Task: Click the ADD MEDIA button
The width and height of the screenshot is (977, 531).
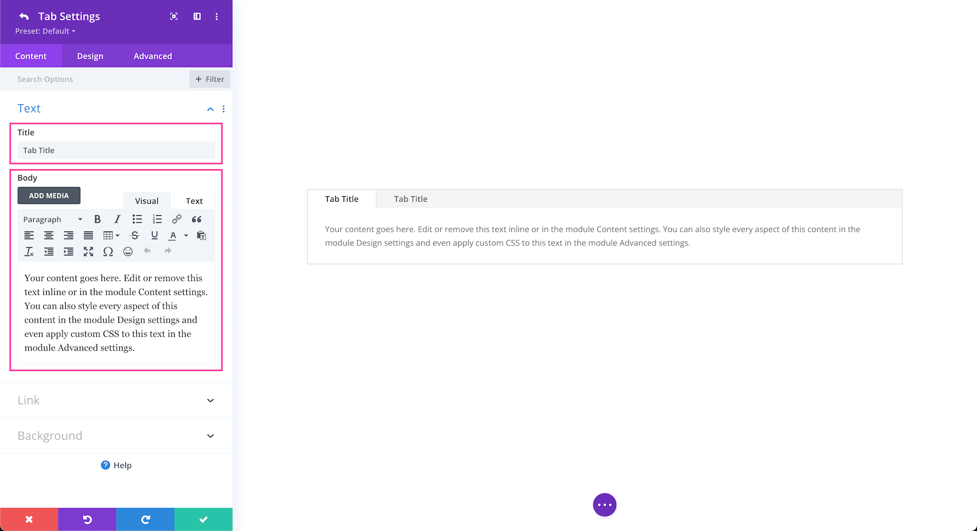Action: click(49, 195)
